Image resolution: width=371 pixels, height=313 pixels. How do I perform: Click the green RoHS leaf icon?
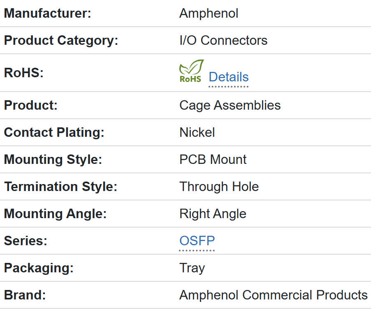[x=191, y=71]
